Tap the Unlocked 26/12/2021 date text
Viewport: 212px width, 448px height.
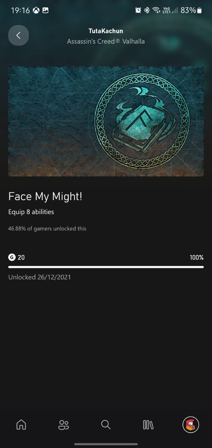[x=40, y=277]
